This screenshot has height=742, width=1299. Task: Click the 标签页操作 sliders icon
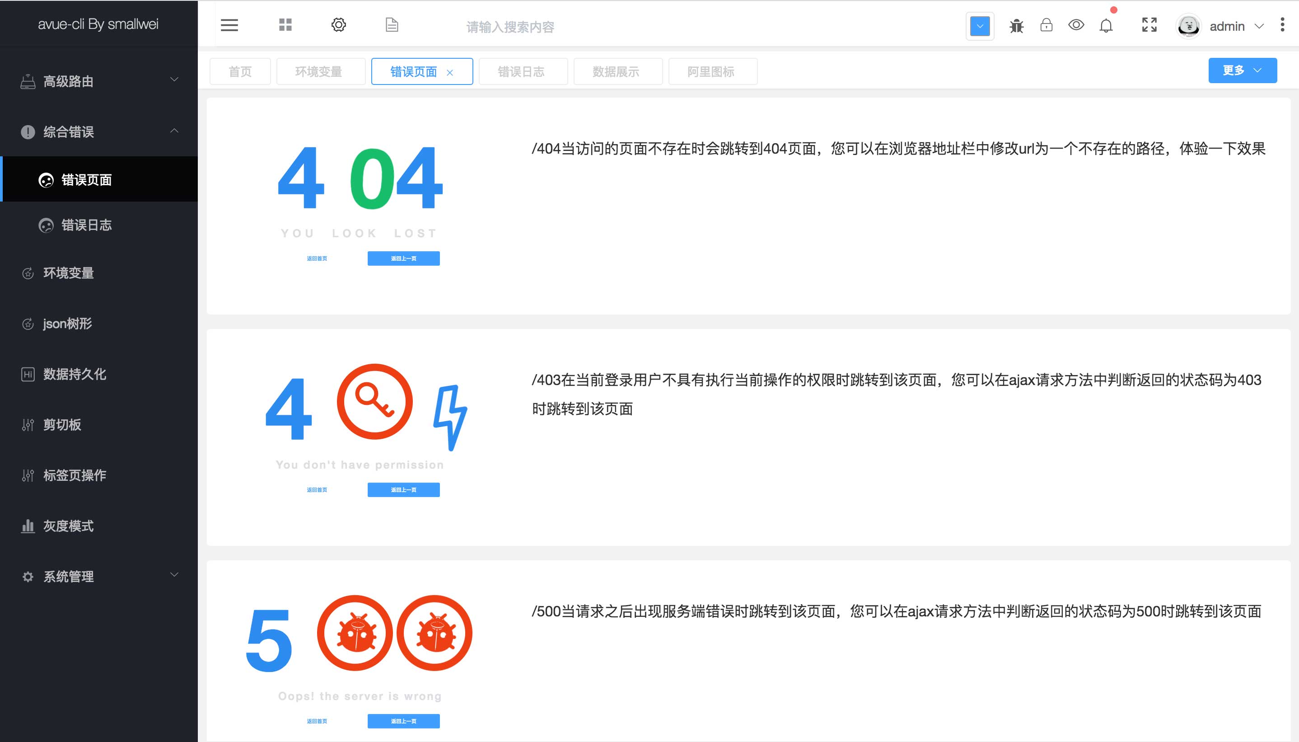[28, 475]
